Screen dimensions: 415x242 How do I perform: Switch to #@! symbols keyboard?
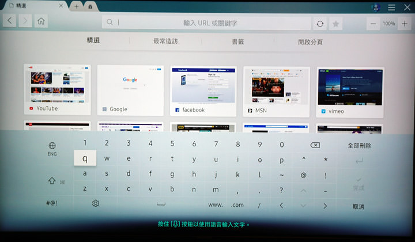52,203
